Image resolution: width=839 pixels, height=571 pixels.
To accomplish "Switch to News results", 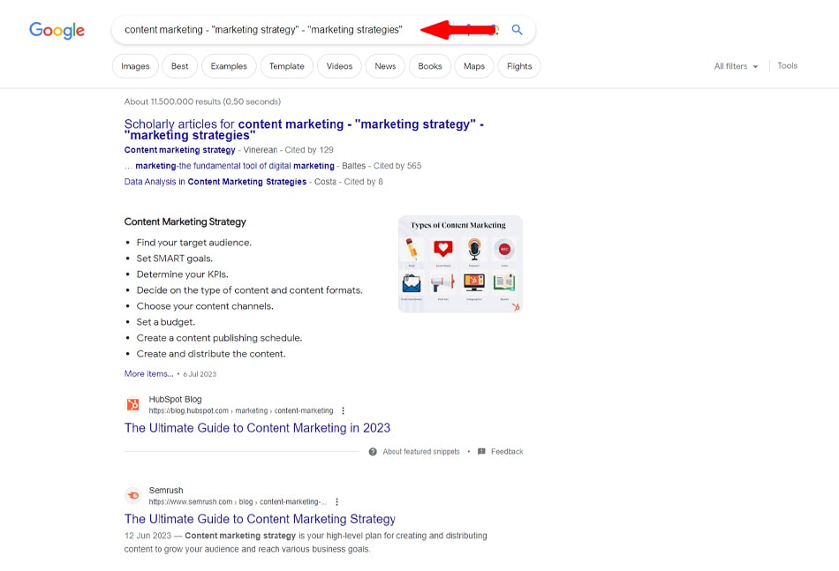I will [x=385, y=66].
